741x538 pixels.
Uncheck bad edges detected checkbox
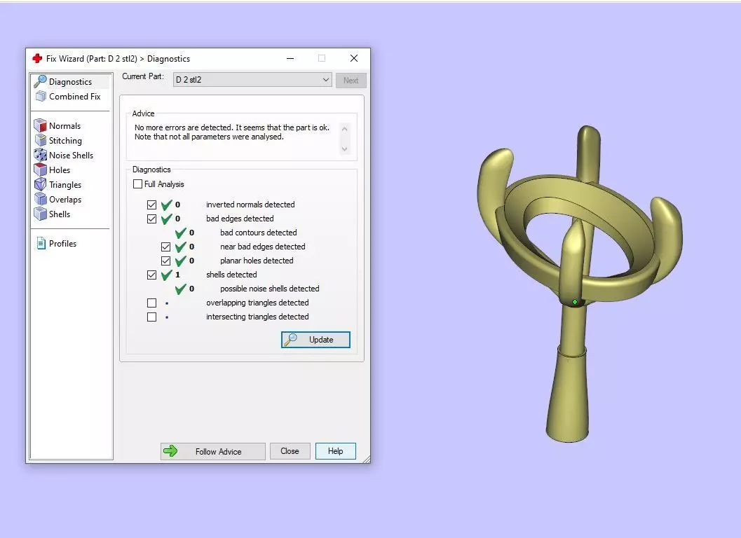[151, 219]
